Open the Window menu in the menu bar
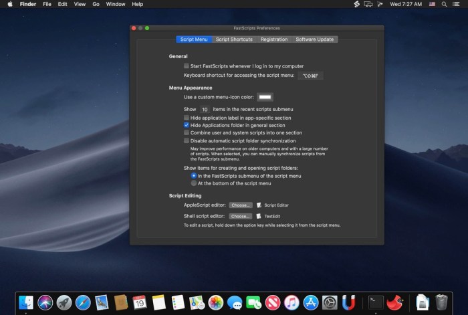Image resolution: width=468 pixels, height=315 pixels. pyautogui.click(x=116, y=4)
